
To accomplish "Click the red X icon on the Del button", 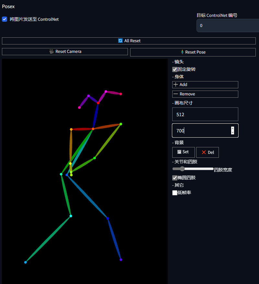I will pos(204,152).
